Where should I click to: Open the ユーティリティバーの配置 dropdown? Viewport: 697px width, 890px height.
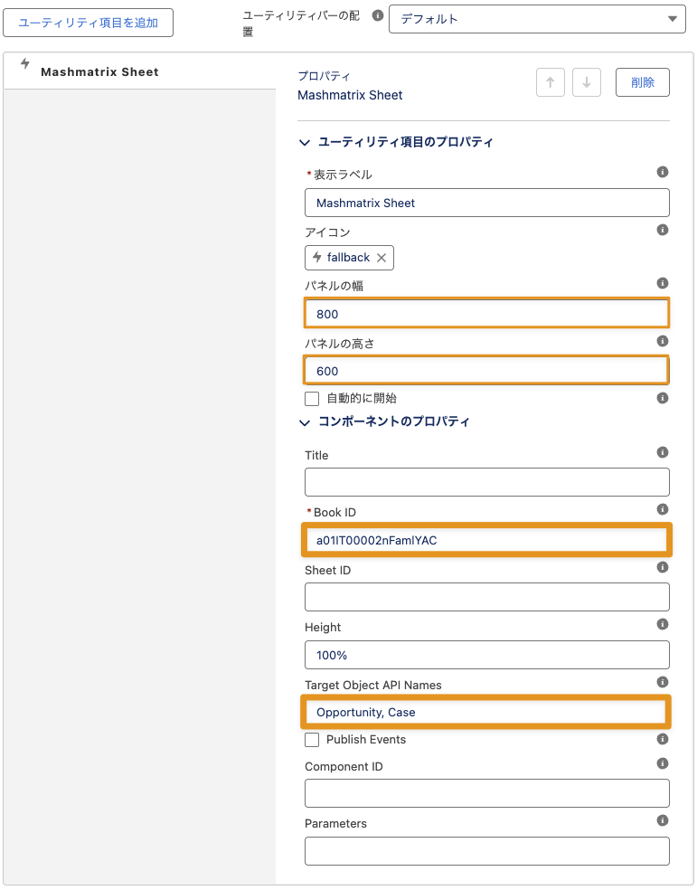point(537,18)
